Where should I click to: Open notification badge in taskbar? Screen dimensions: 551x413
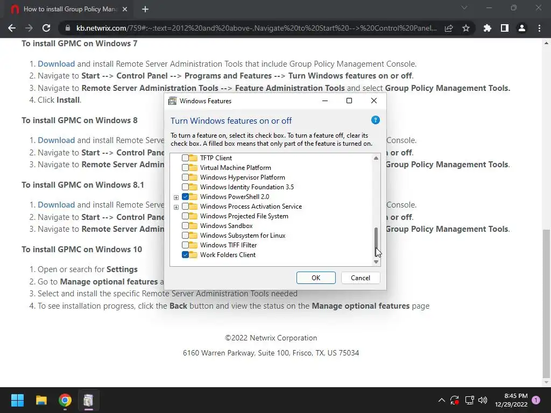[x=536, y=400]
